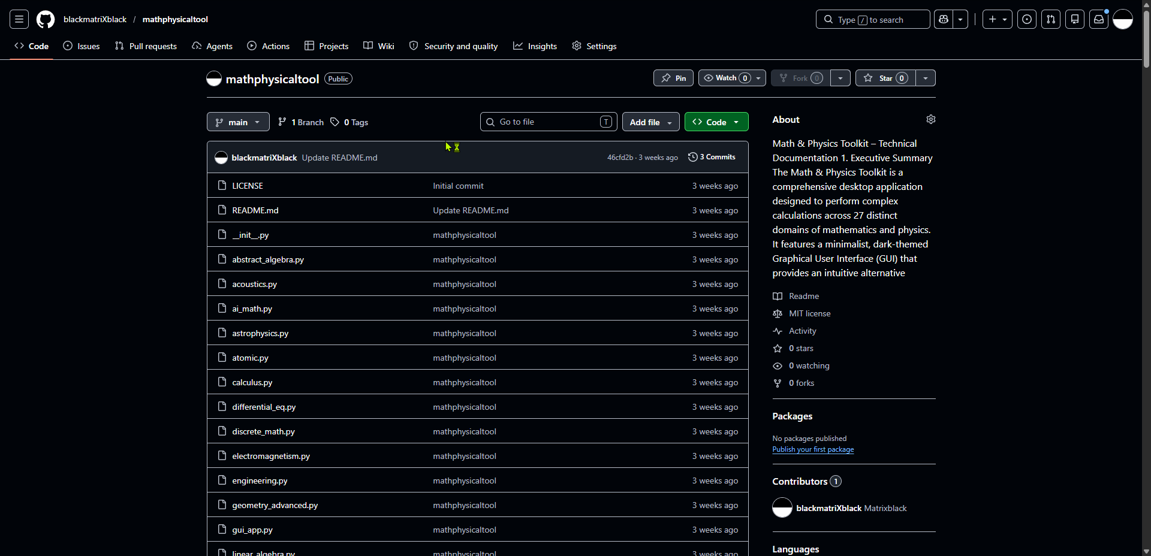Screen dimensions: 1151x556
Task: Expand the Star lists dropdown arrow
Action: (x=926, y=78)
